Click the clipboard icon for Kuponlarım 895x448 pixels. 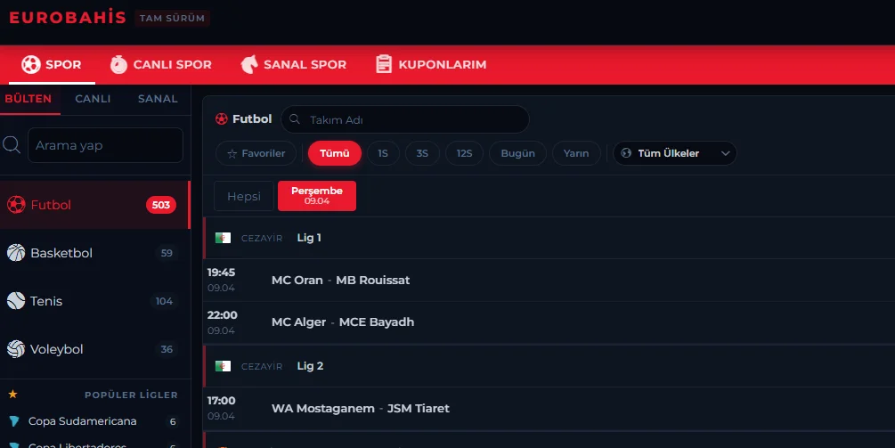[384, 64]
